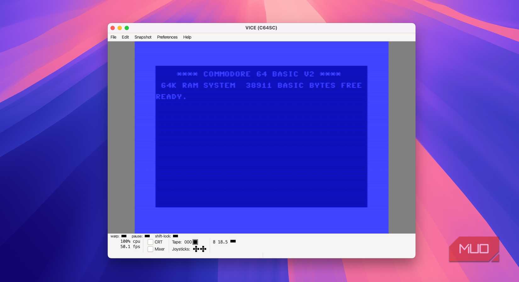Click the Tape: label
Viewport: 519px width, 282px height.
pyautogui.click(x=177, y=242)
